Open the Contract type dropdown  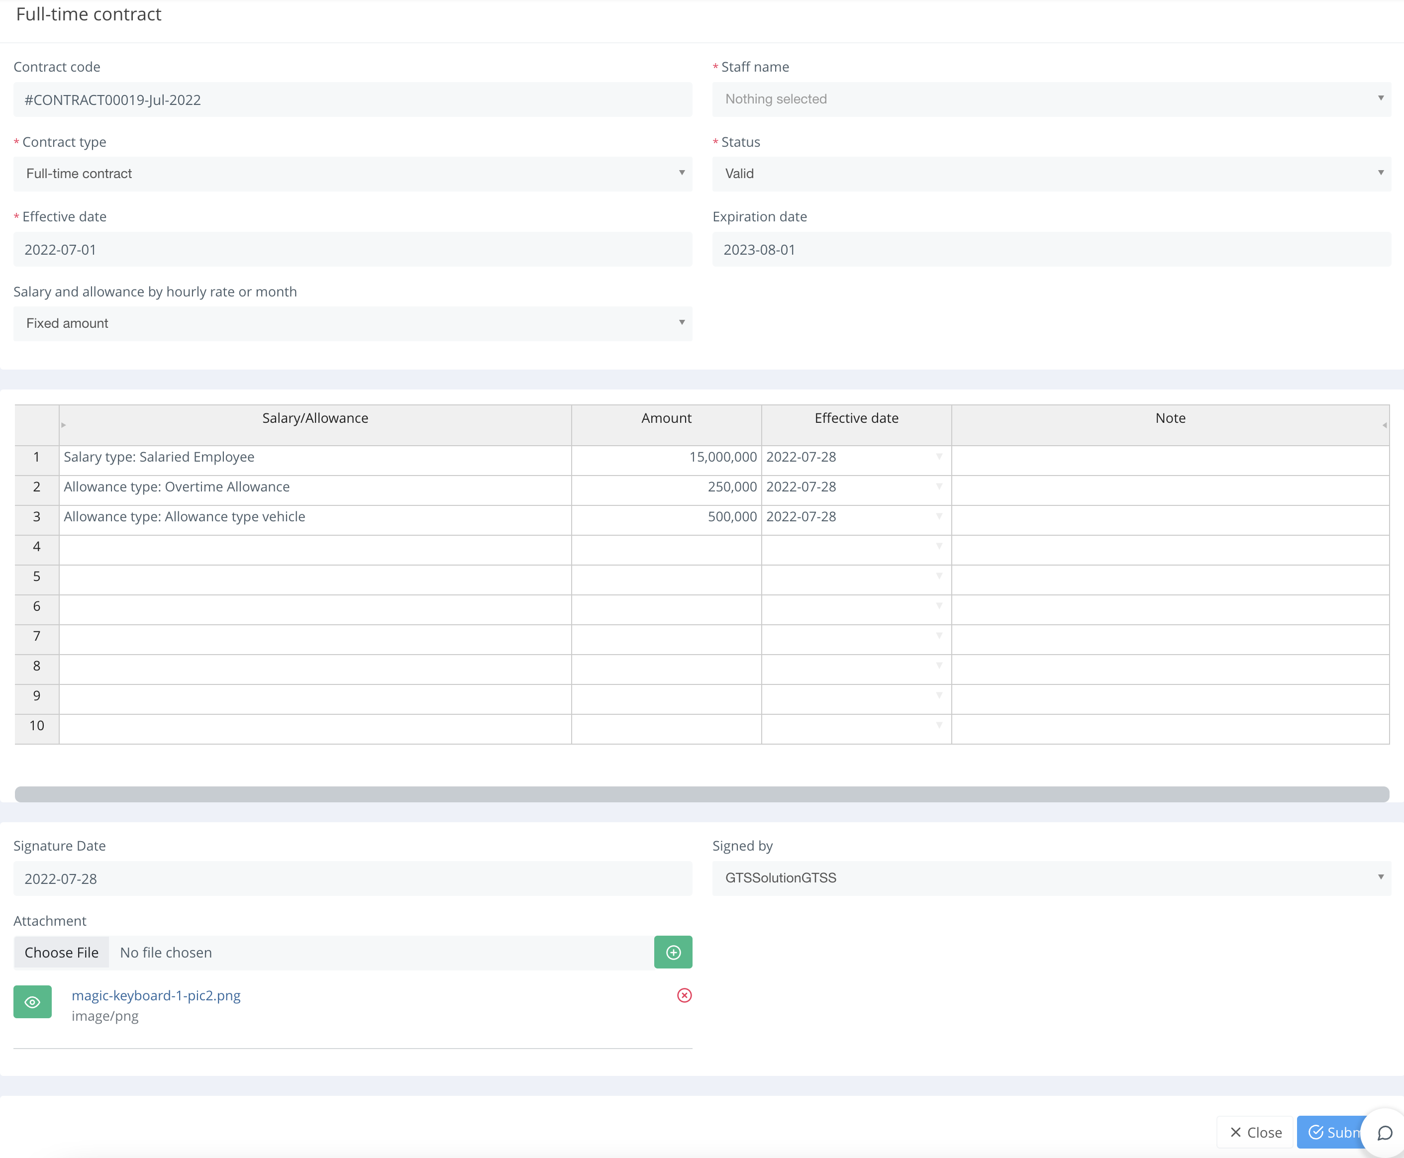(352, 174)
